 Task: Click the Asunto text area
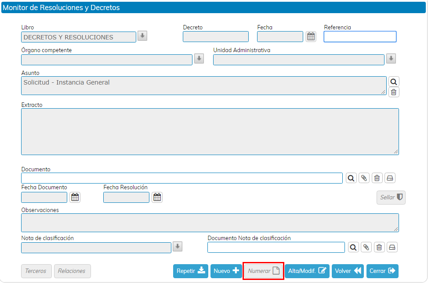coord(204,86)
